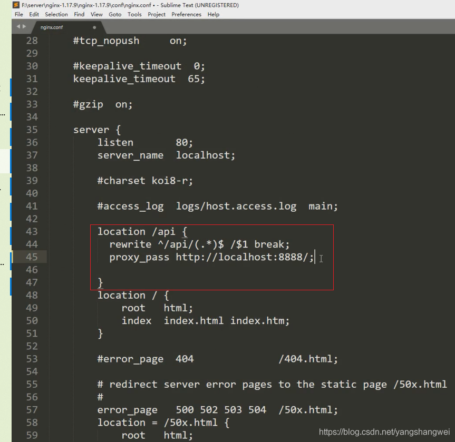The width and height of the screenshot is (455, 442).
Task: Click the '#keepalive_timeout' commented line
Action: point(139,66)
